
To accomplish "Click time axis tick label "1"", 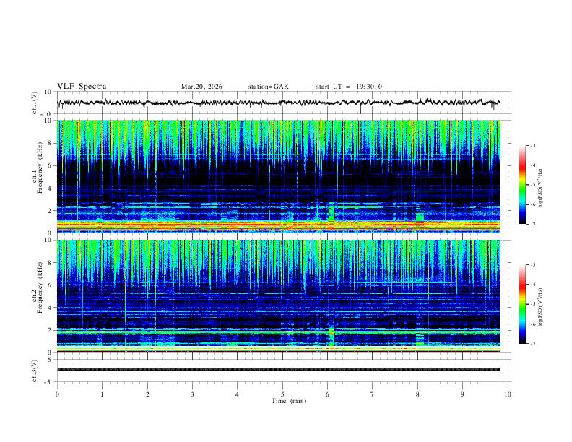I will tap(102, 394).
